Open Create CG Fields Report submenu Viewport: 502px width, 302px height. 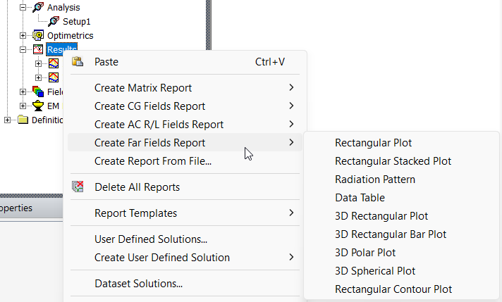tap(185, 106)
